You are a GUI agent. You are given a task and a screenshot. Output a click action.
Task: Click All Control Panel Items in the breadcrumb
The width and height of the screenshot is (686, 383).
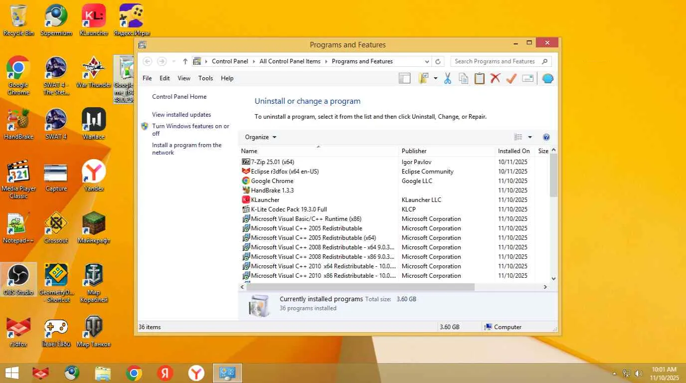[290, 61]
